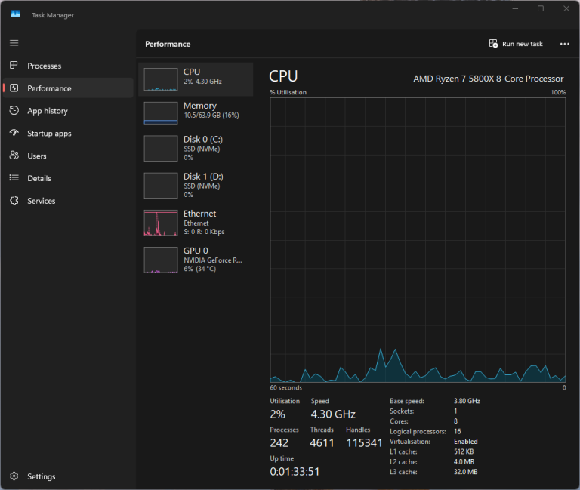This screenshot has height=490, width=580.
Task: Click the Details list icon
Action: [x=14, y=178]
